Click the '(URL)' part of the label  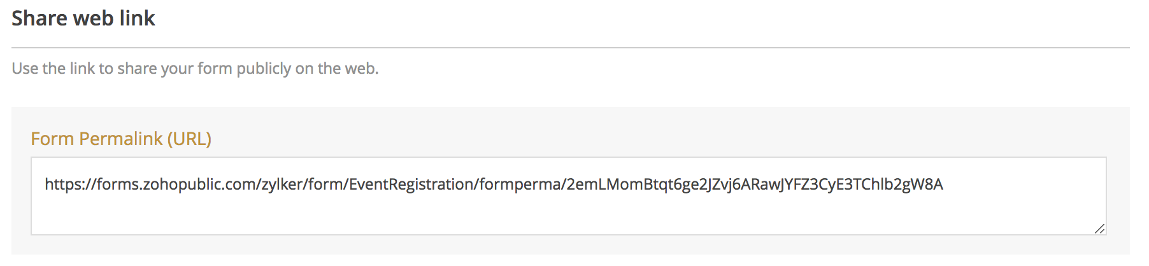(x=189, y=139)
